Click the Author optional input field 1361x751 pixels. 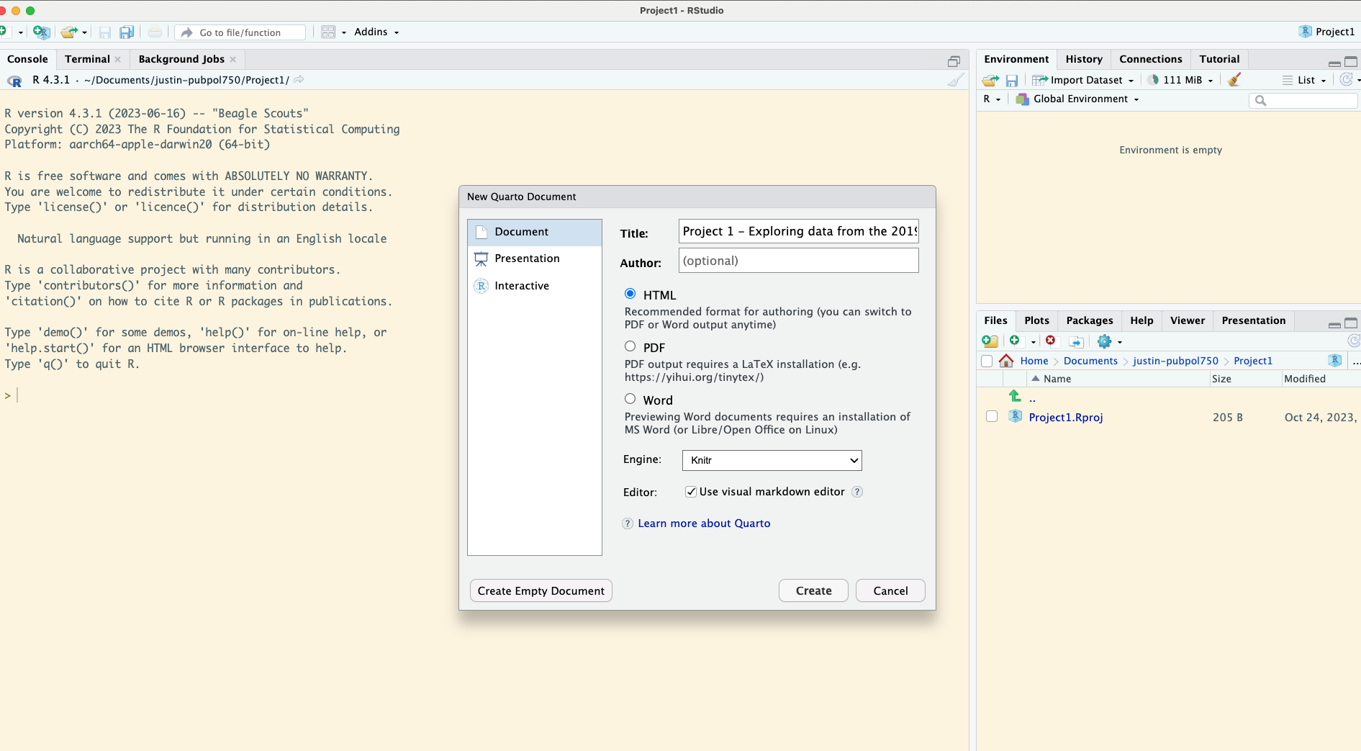(x=798, y=261)
